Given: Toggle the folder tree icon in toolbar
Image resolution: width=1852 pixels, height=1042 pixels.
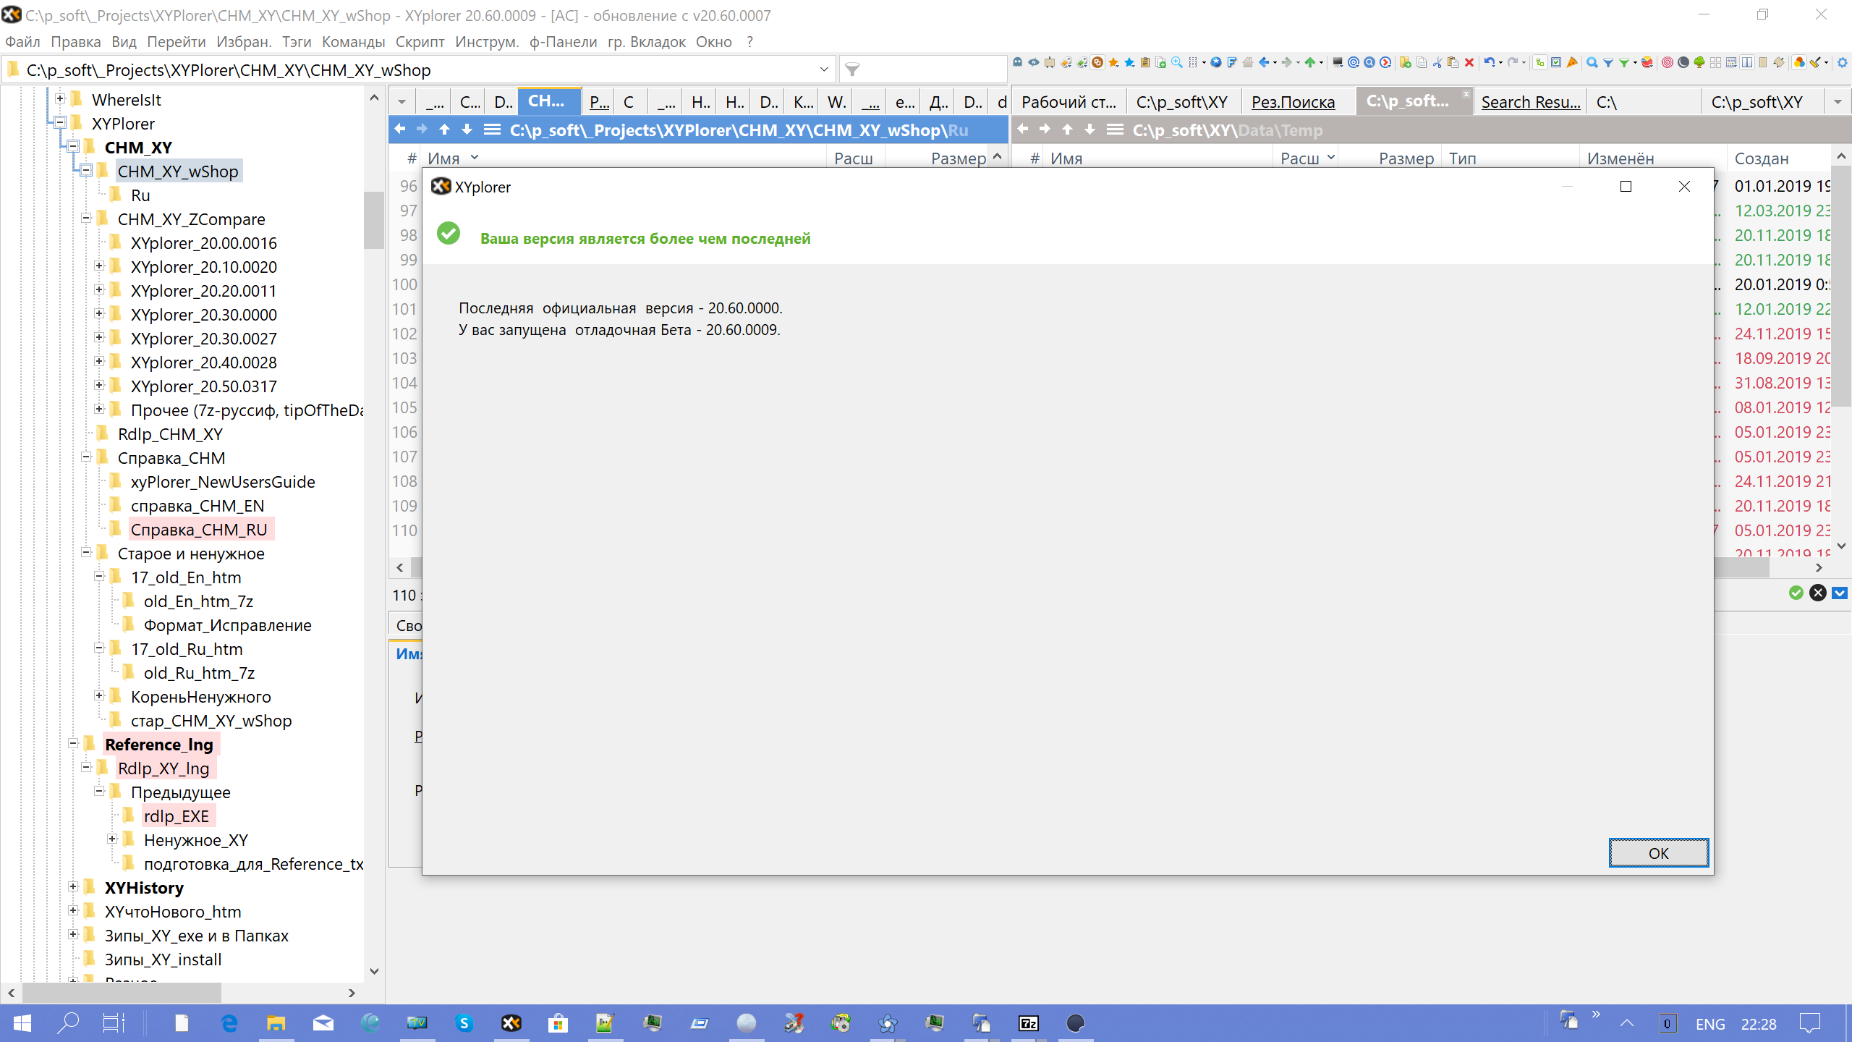Looking at the screenshot, I should 1540,62.
